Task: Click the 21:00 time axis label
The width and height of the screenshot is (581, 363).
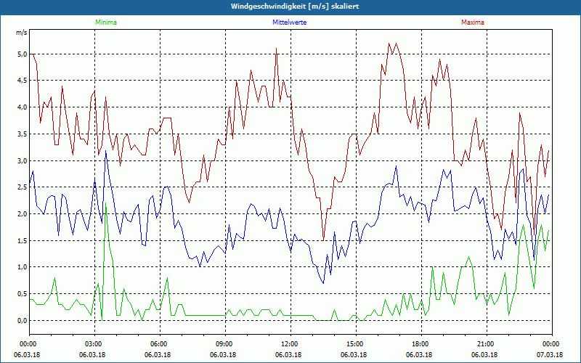Action: click(487, 344)
